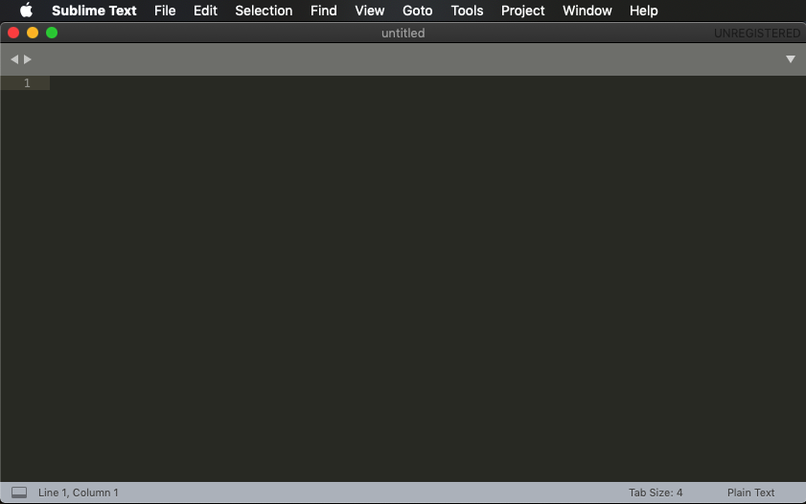Open the Project menu
The width and height of the screenshot is (806, 504).
tap(522, 11)
